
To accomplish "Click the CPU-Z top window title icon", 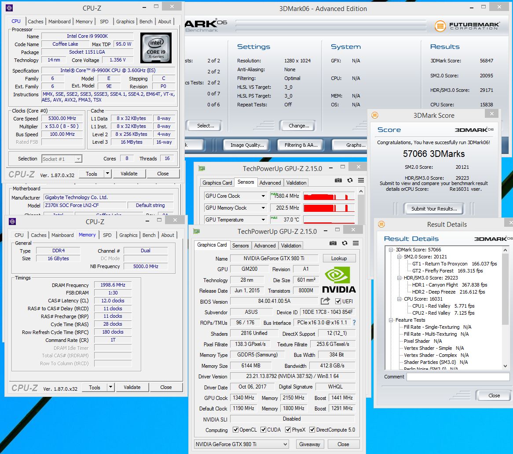I will point(10,8).
